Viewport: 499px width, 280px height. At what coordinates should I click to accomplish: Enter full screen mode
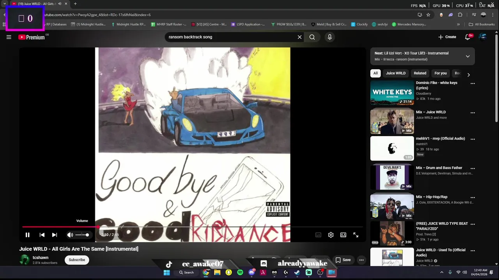point(356,235)
